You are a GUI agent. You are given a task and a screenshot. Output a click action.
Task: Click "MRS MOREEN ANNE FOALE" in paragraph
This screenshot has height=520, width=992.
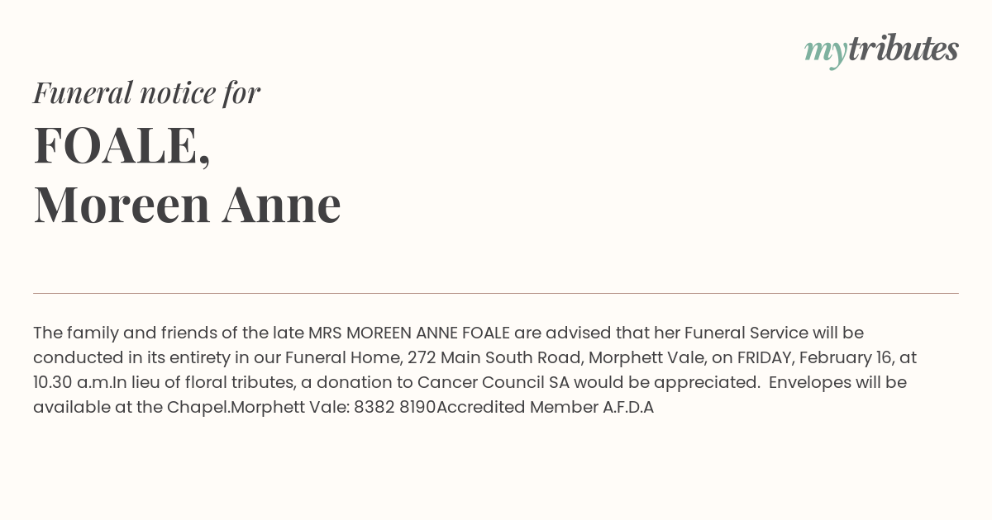click(x=409, y=333)
